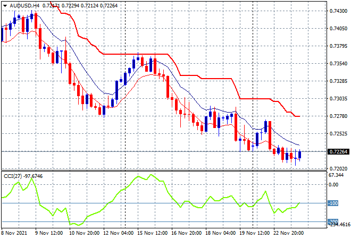Click the 0.72020 price axis label
The height and width of the screenshot is (239, 351).
pyautogui.click(x=338, y=168)
